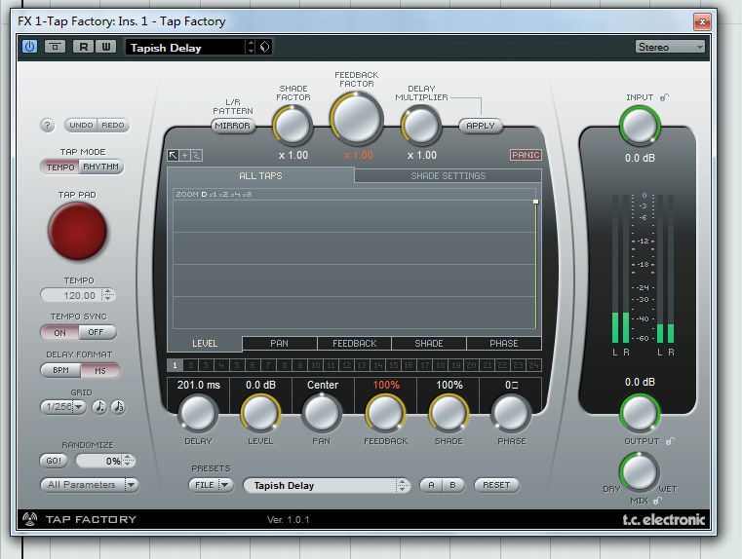Screen dimensions: 742x559
Task: Select the triplet note grid icon
Action: (118, 407)
